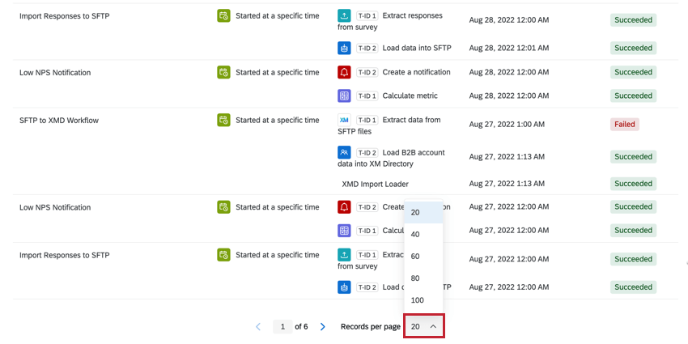Open the SFTP to XMD Workflow entry

coord(59,121)
